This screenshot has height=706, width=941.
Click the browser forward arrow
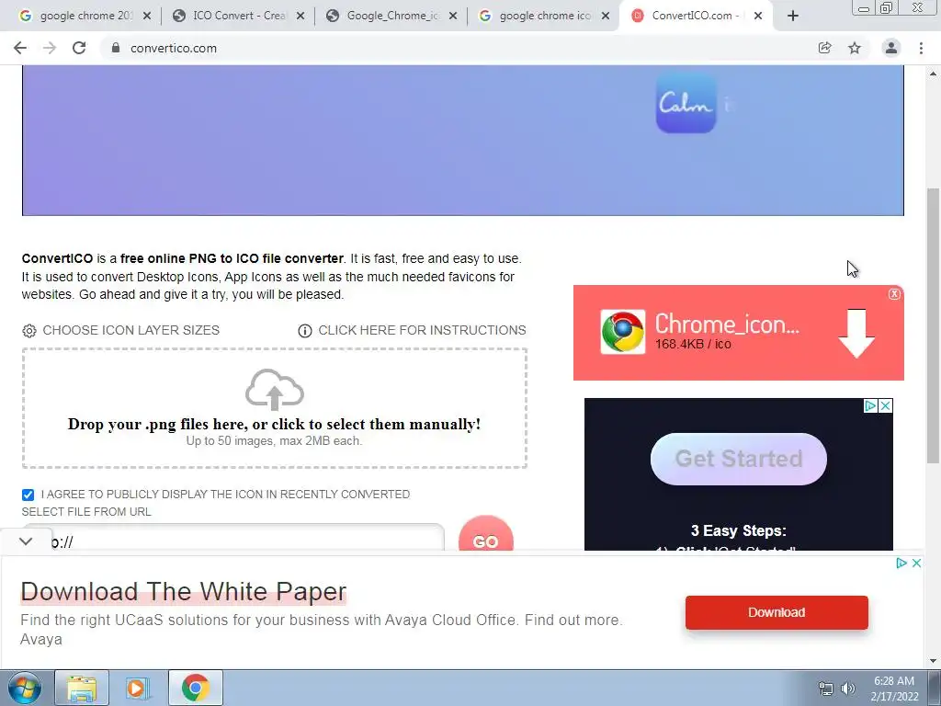pyautogui.click(x=50, y=48)
